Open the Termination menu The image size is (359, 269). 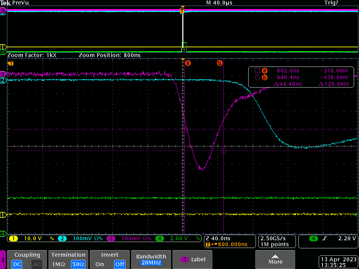[68, 255]
